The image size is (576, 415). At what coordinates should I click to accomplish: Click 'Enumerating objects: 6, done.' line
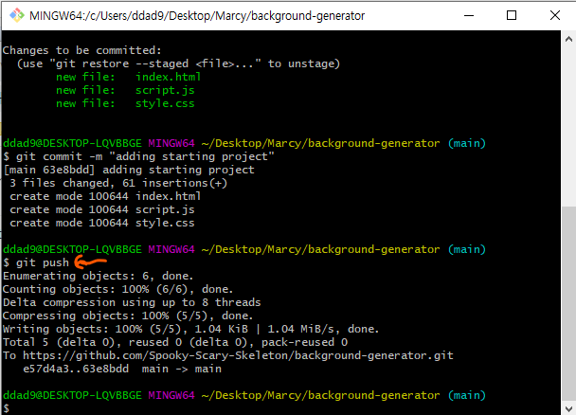99,276
